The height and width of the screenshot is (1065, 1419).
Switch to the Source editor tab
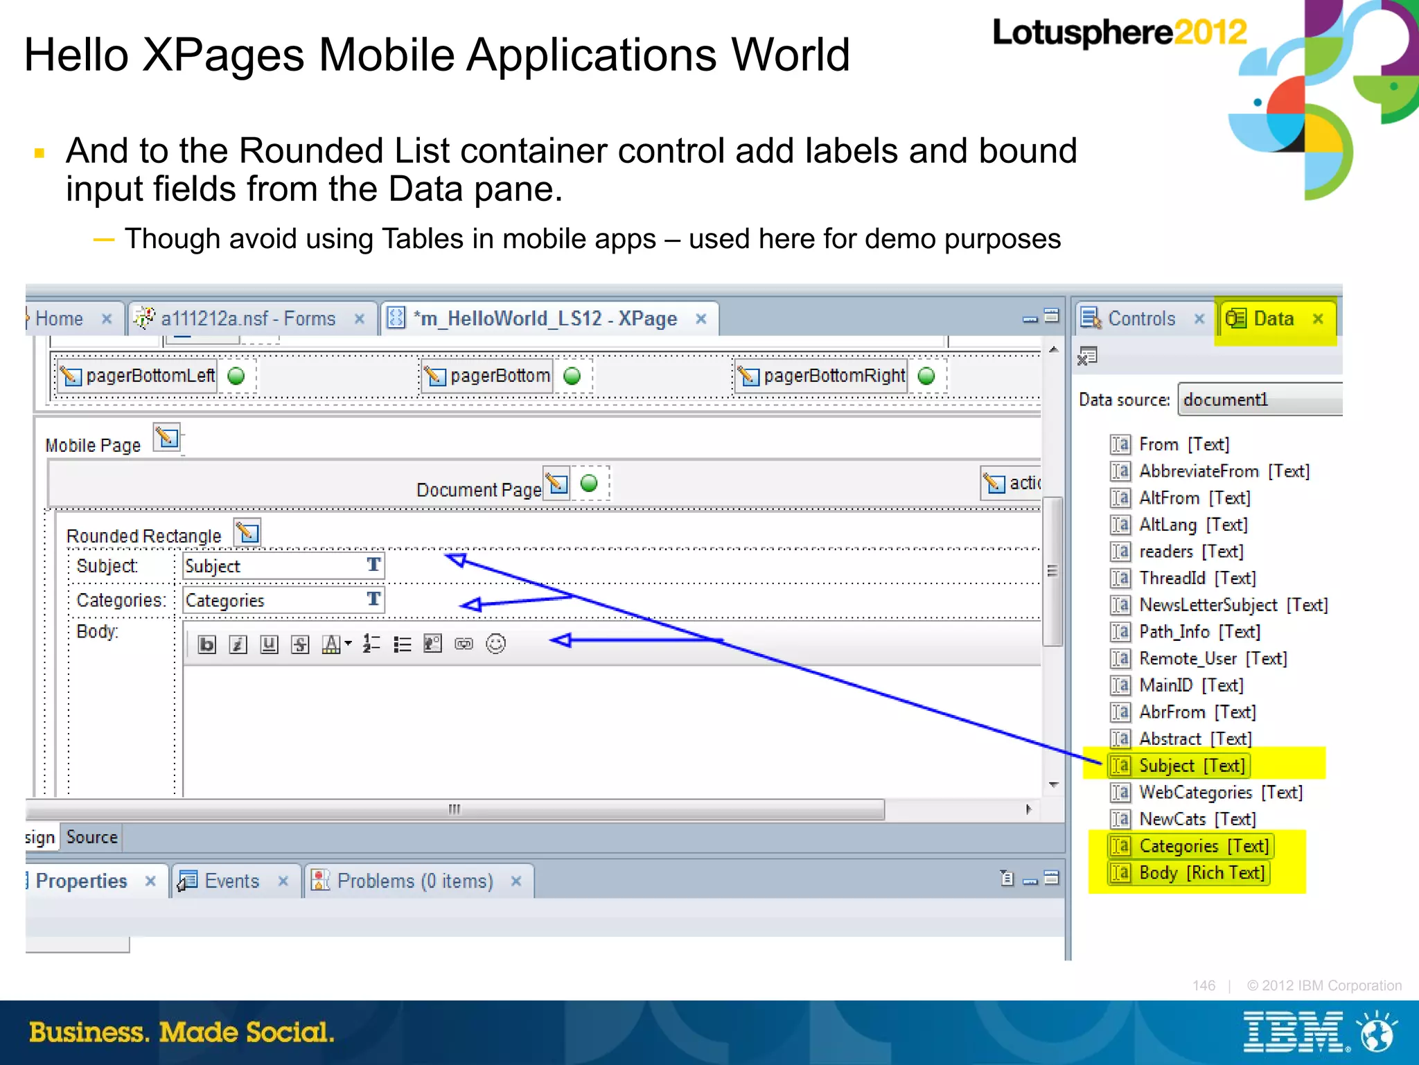tap(91, 837)
